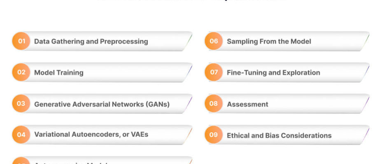Open Fine-Tuning and Exploration item
Image resolution: width=387 pixels, height=164 pixels.
[x=273, y=73]
